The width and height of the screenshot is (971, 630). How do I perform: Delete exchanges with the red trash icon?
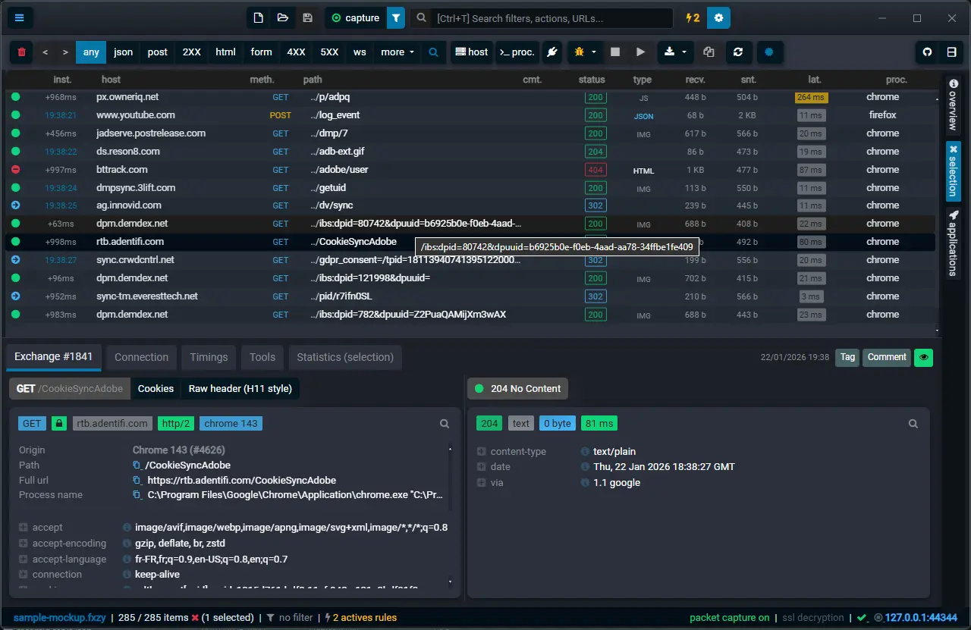point(22,52)
